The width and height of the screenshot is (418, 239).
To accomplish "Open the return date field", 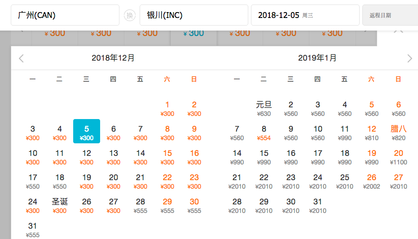I will tap(390, 15).
